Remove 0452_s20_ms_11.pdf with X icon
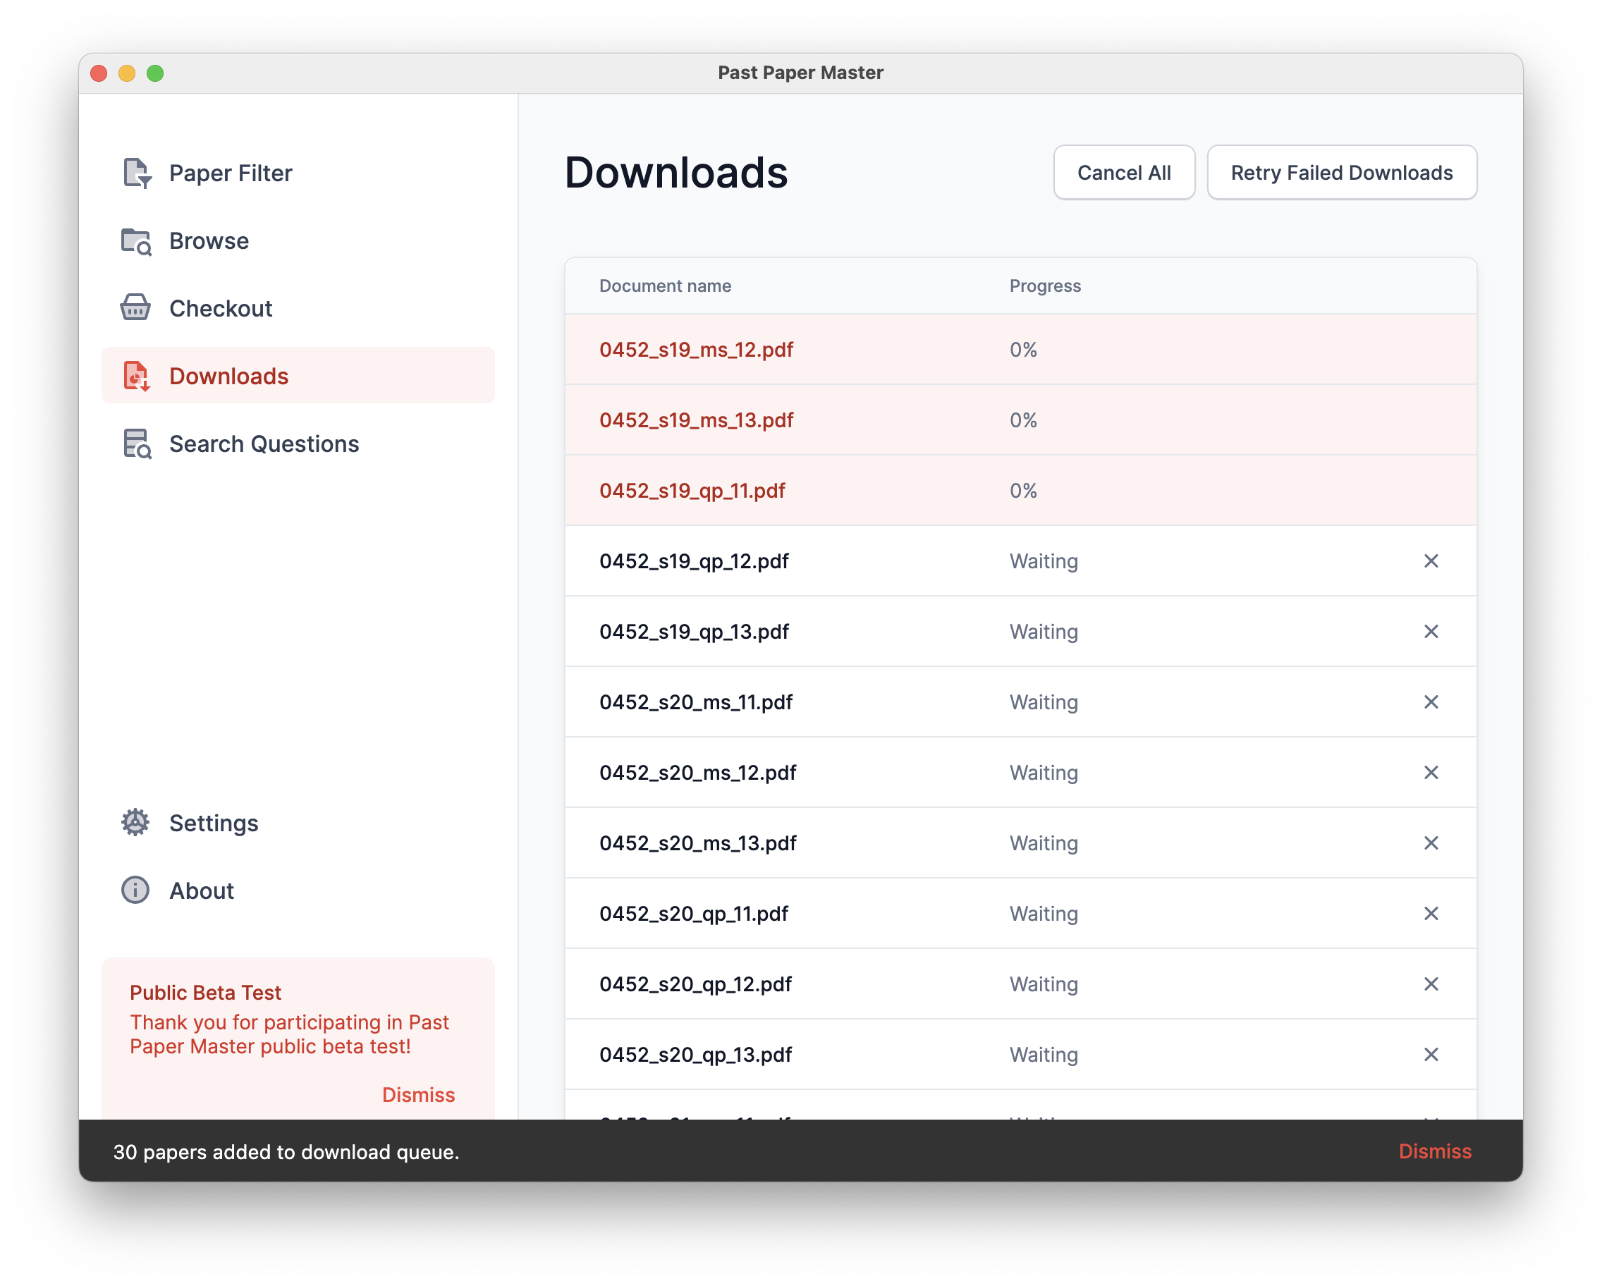This screenshot has height=1286, width=1602. pyautogui.click(x=1431, y=703)
